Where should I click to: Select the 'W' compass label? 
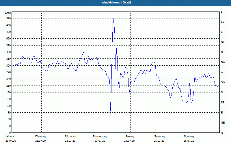click(222, 72)
